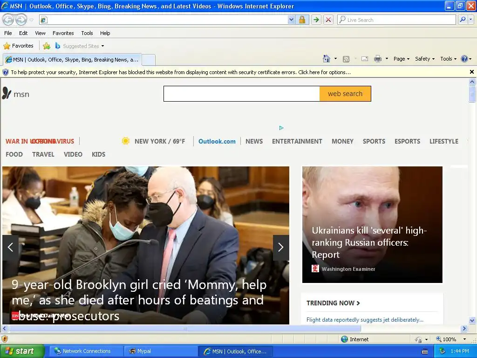Click the sun weather icon

click(x=125, y=141)
